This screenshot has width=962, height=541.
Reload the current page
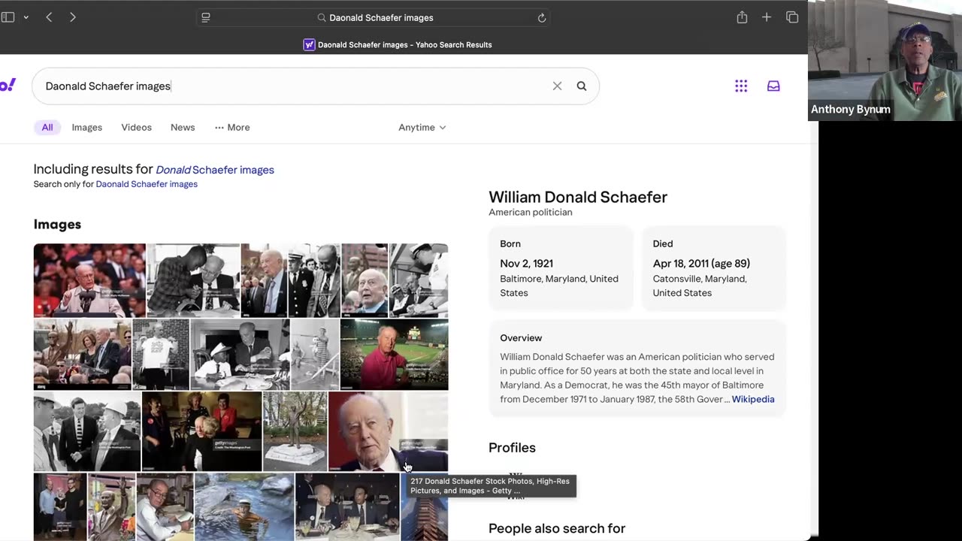541,17
